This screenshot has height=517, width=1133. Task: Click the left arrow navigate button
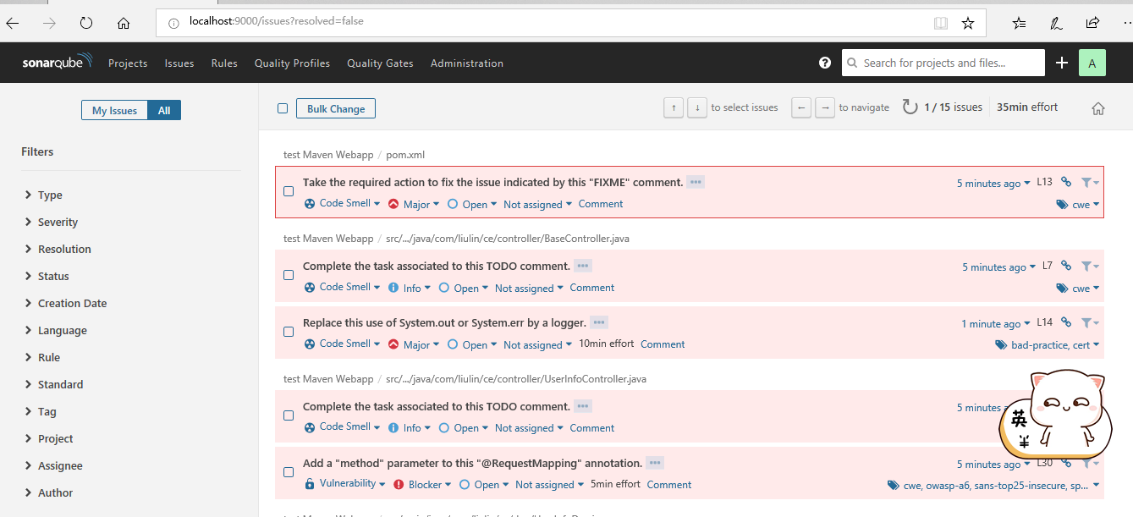(x=801, y=107)
